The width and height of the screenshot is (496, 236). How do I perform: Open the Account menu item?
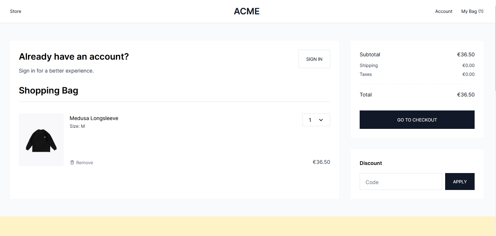pos(444,11)
